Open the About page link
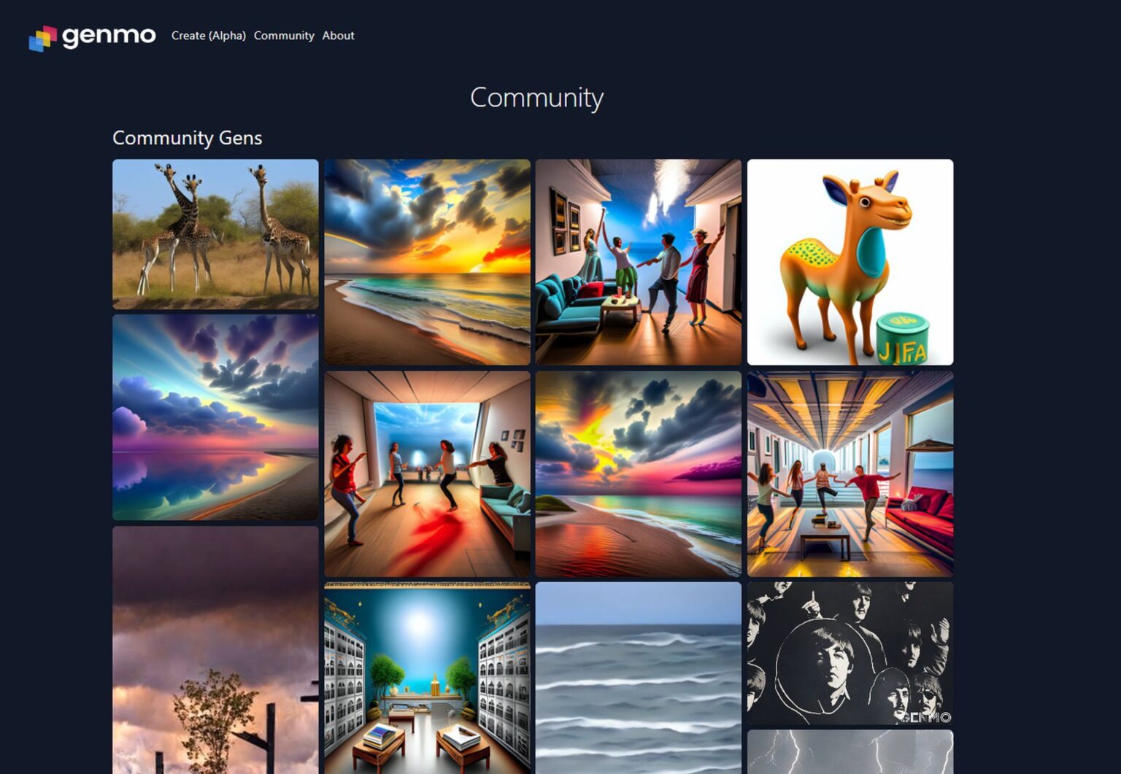 [x=338, y=36]
